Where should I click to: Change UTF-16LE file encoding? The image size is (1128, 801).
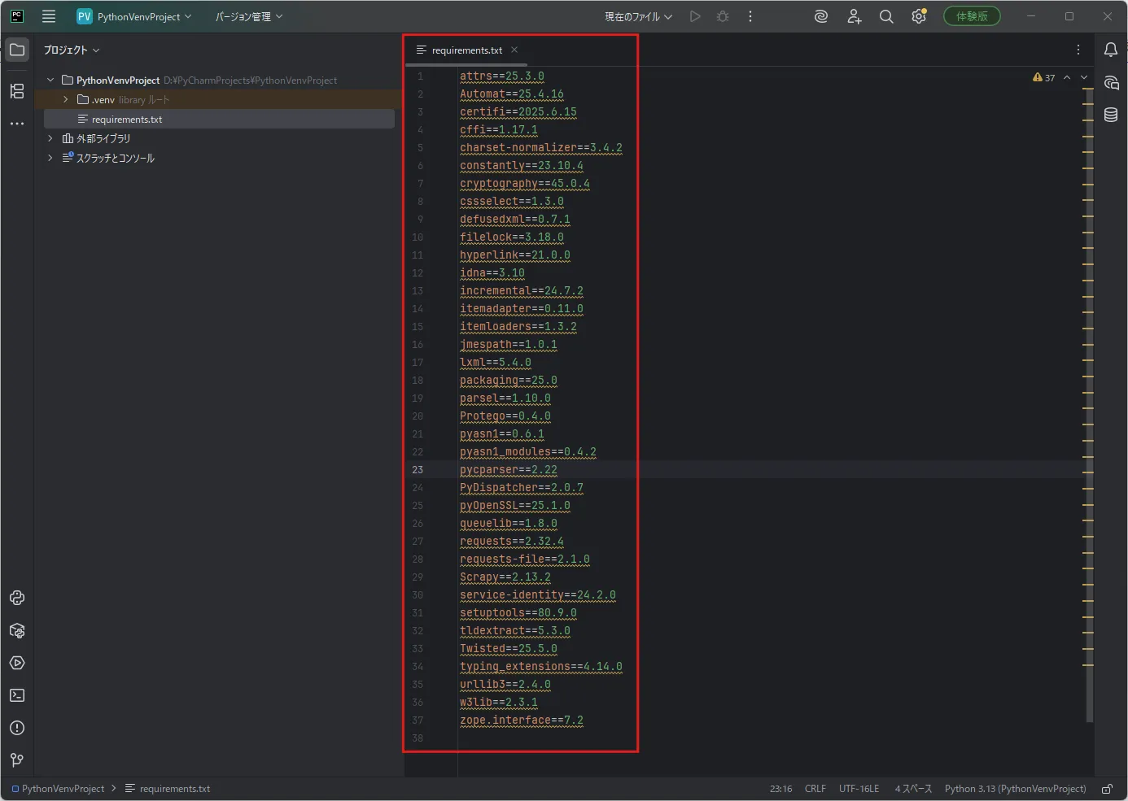859,789
